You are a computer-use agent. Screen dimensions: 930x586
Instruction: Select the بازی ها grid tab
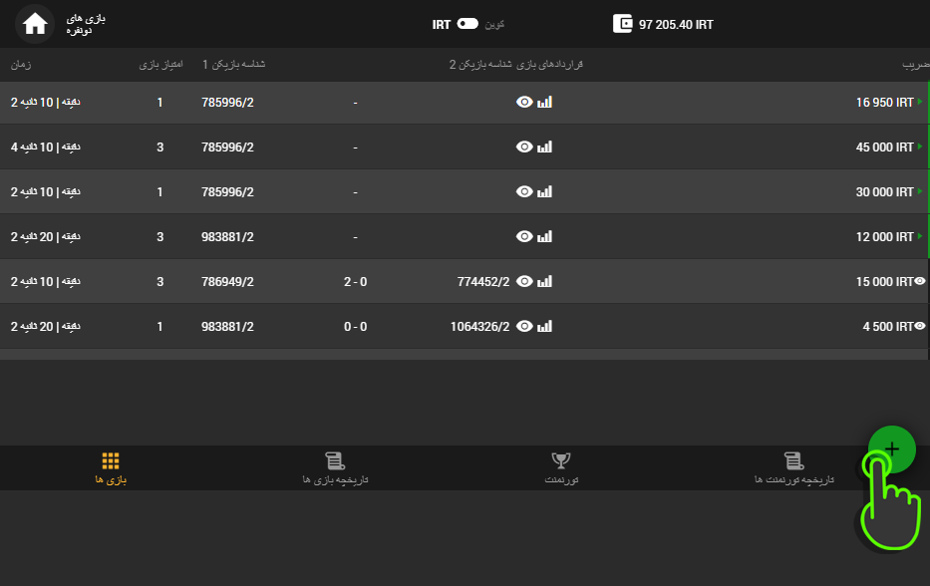click(x=111, y=467)
